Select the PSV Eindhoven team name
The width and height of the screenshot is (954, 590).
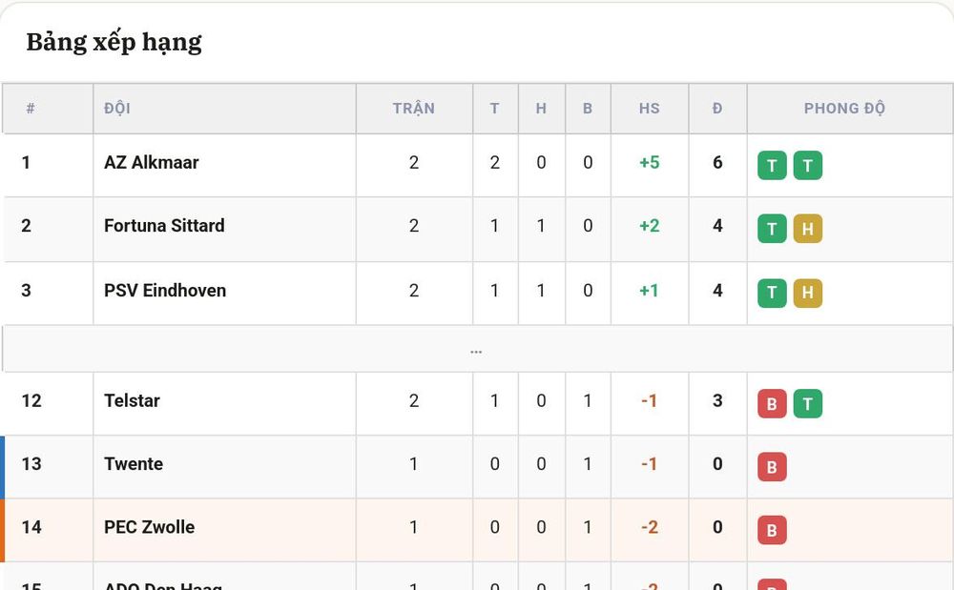(165, 291)
